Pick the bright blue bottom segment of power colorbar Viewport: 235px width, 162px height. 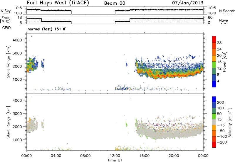click(x=214, y=84)
